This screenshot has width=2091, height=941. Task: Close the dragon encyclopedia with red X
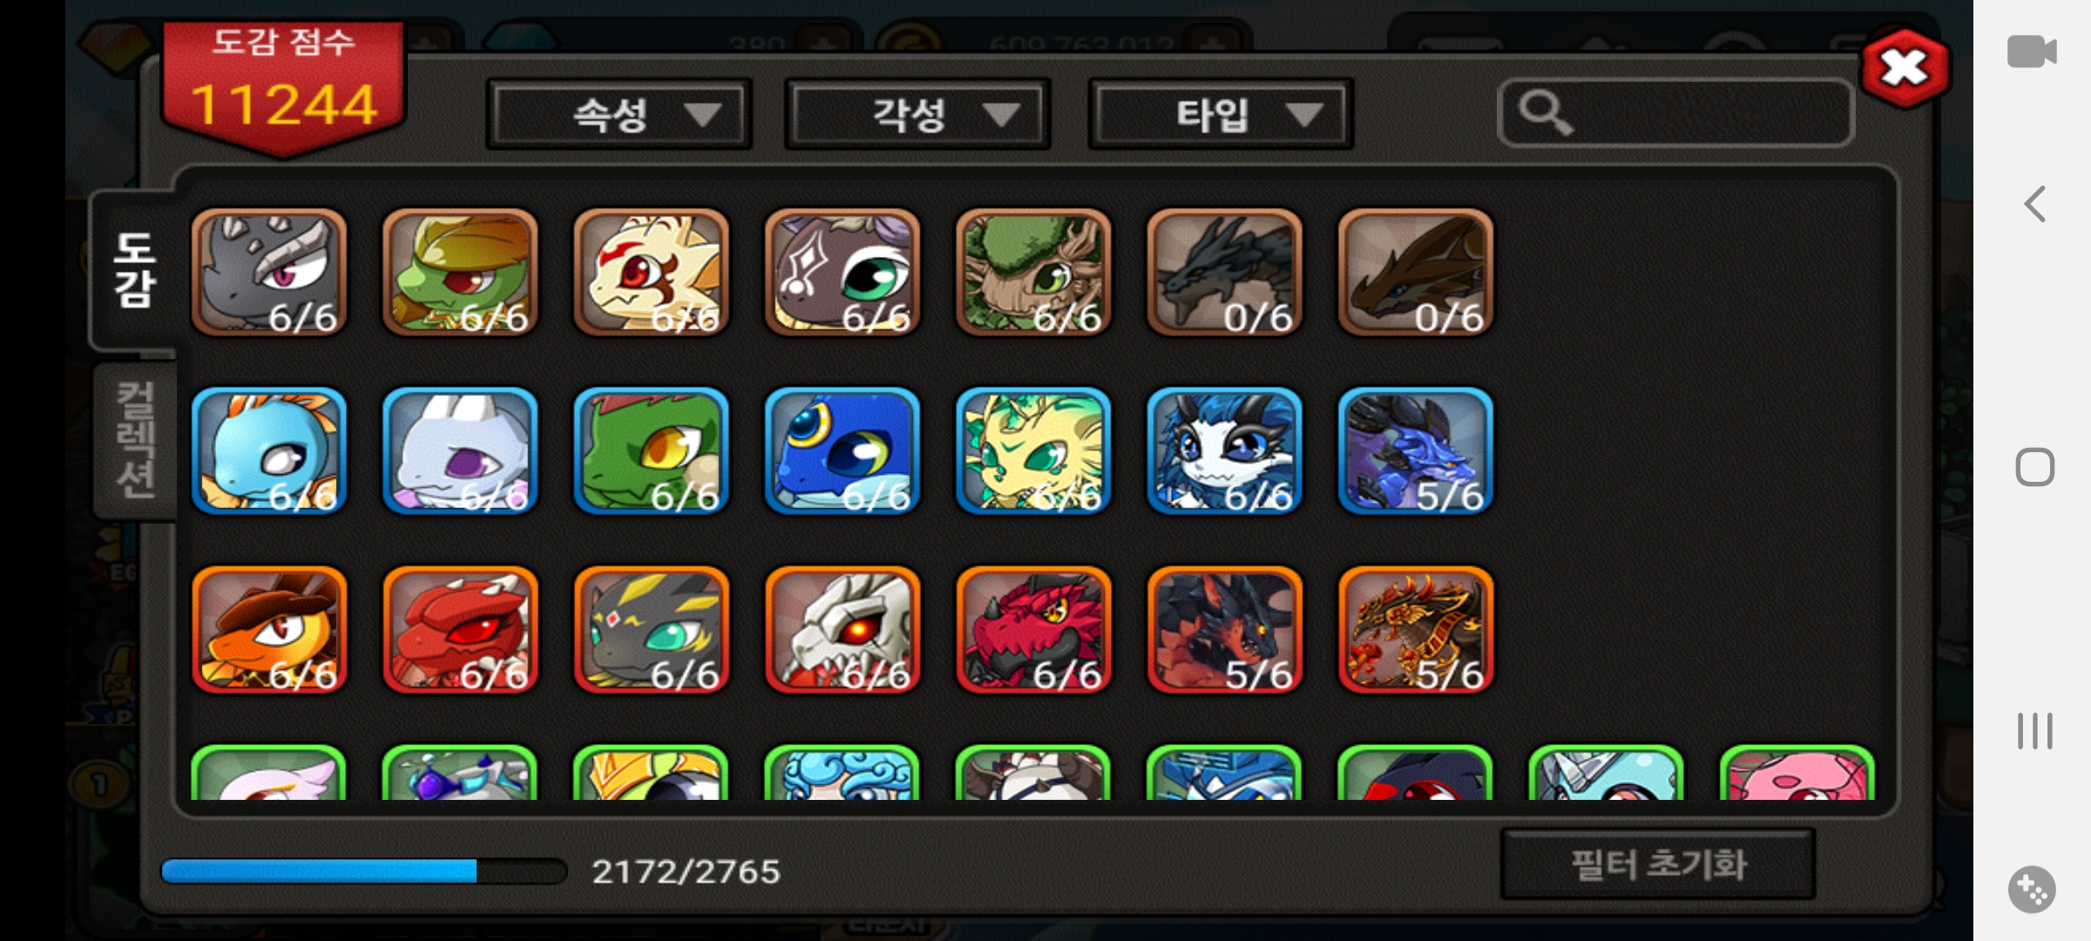1905,68
